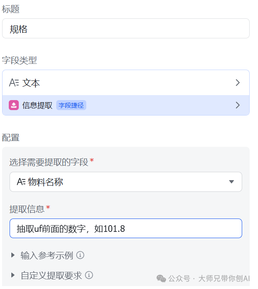Image resolution: width=258 pixels, height=289 pixels.
Task: Click the text-type icon beside 文本
Action: pyautogui.click(x=14, y=83)
